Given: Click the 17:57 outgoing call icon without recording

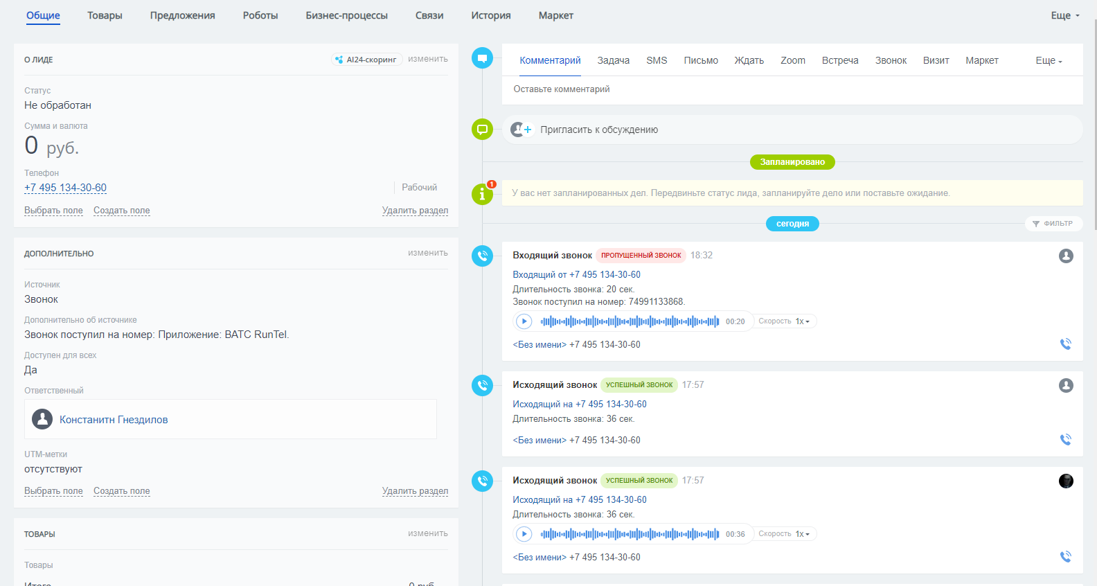Looking at the screenshot, I should click(x=482, y=385).
